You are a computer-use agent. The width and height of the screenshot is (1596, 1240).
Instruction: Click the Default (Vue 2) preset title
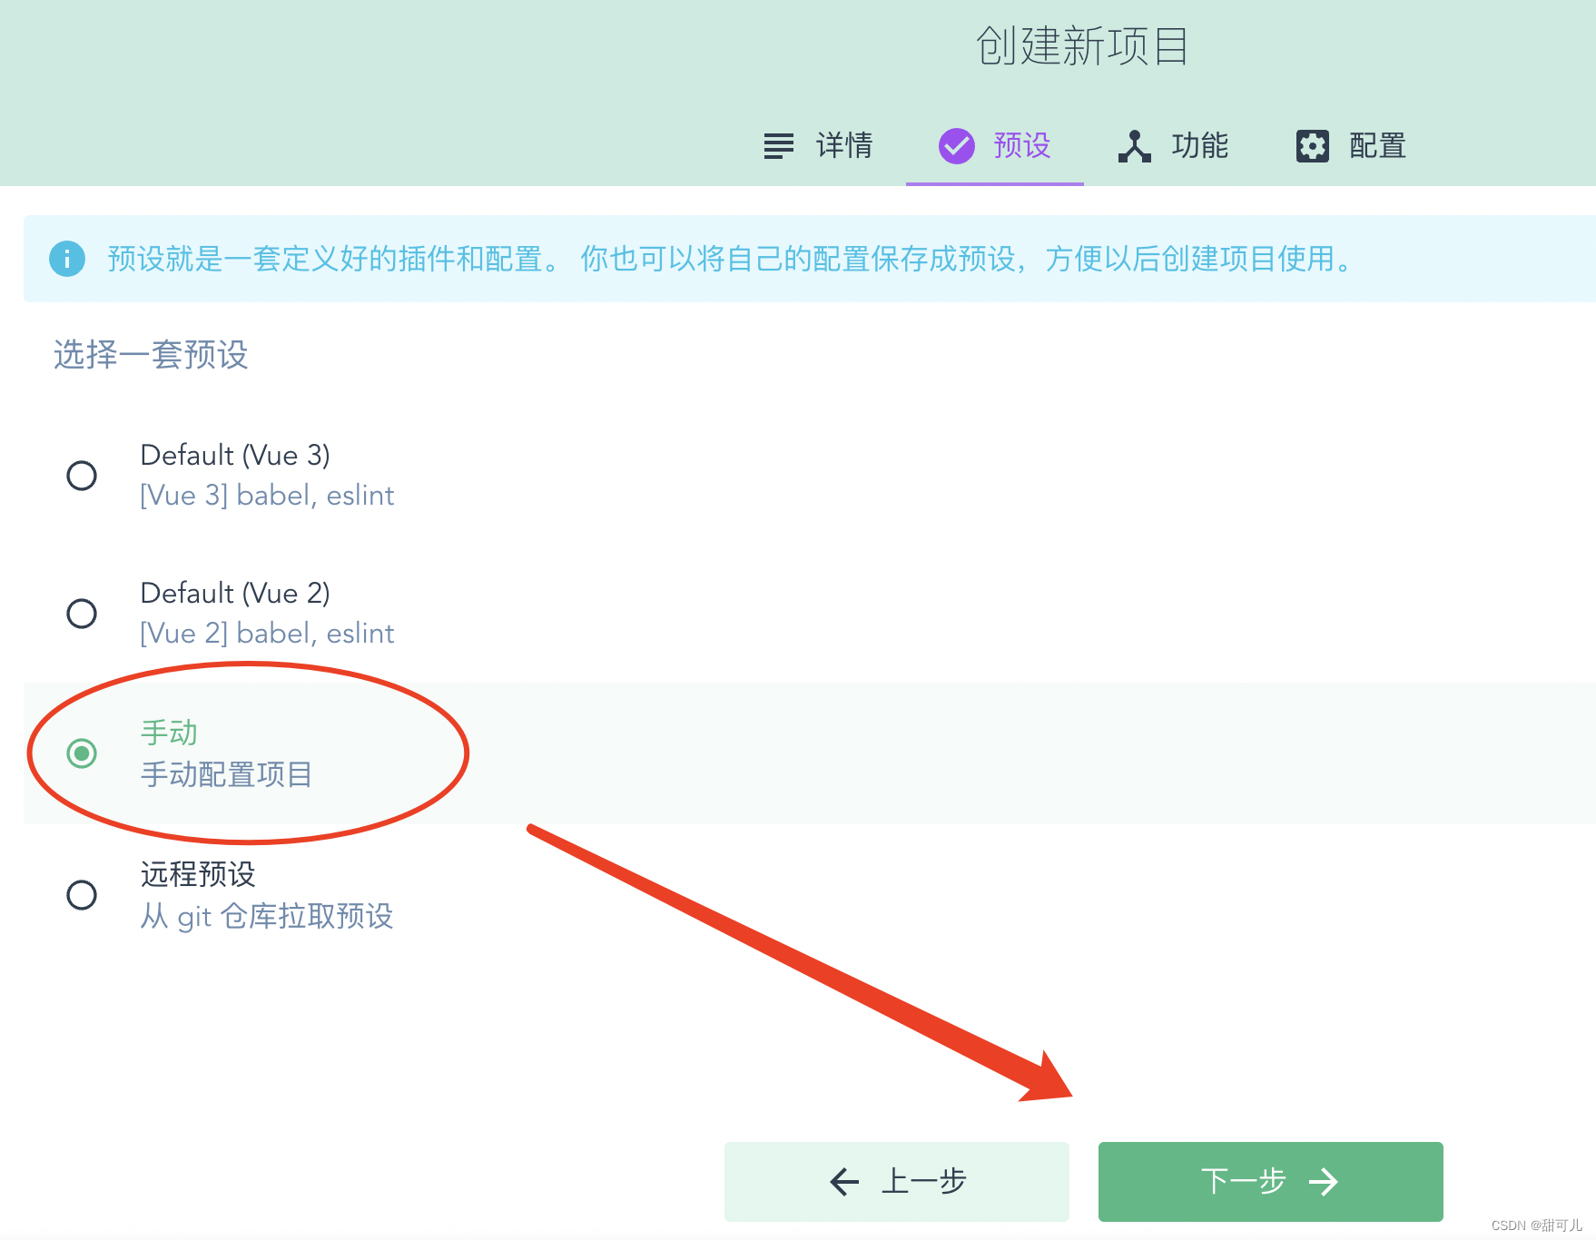click(x=235, y=593)
